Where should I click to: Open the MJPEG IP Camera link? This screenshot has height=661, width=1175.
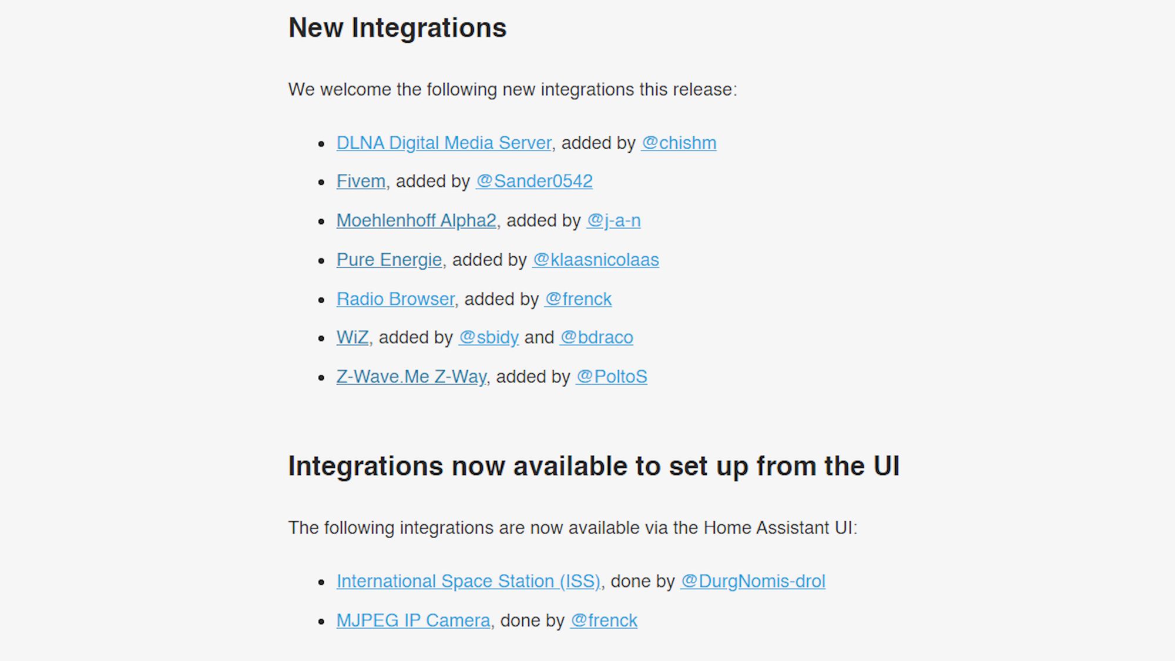pos(414,620)
